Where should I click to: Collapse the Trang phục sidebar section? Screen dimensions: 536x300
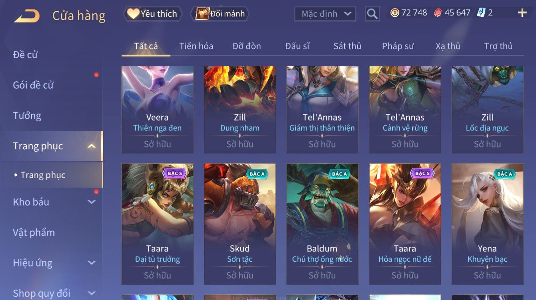tap(91, 146)
